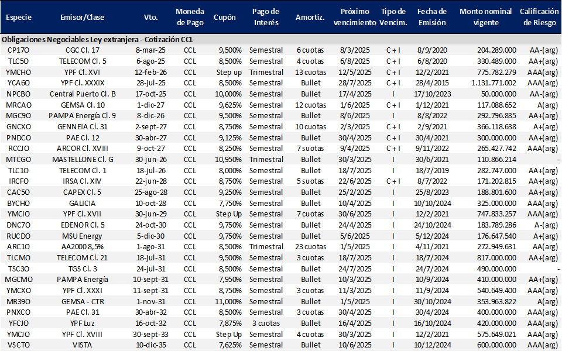Click issuer 'MASTELLONE Cl. G'

coord(83,160)
